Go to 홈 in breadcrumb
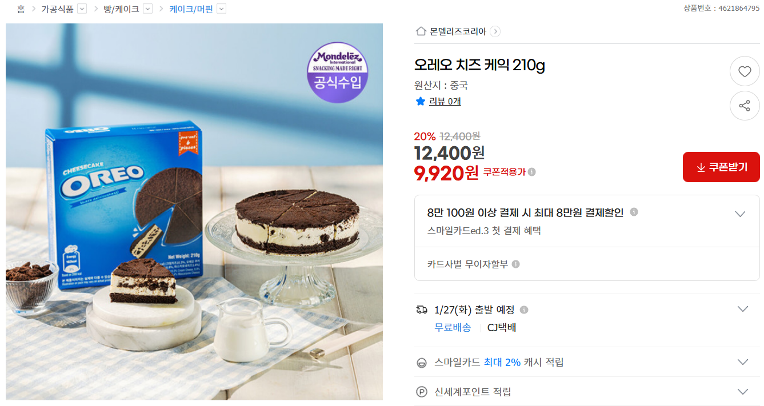 21,9
